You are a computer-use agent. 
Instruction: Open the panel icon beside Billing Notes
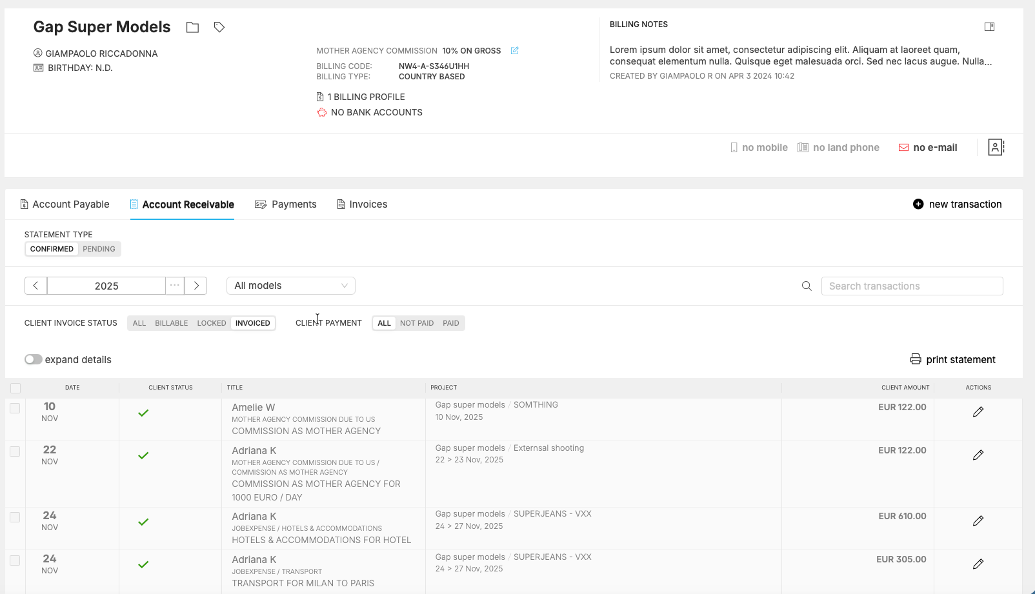[x=990, y=26]
